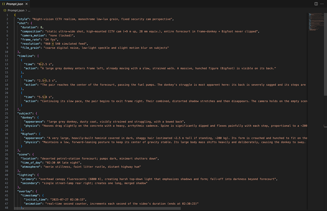Open the Prompt.json breadcrumb dropdown
Viewport: 327px width, 211px height.
tap(16, 10)
